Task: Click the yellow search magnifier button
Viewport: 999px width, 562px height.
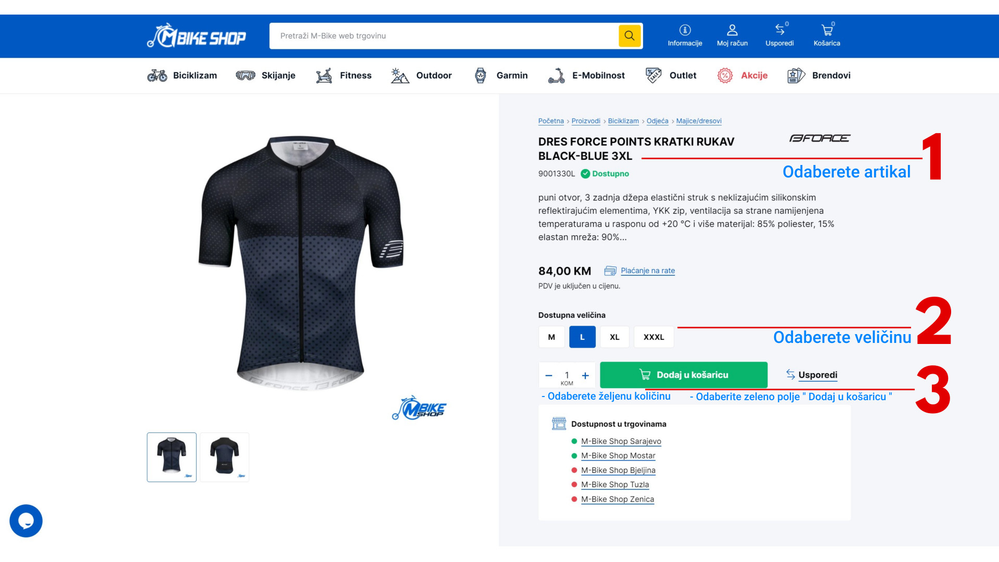Action: 630,36
